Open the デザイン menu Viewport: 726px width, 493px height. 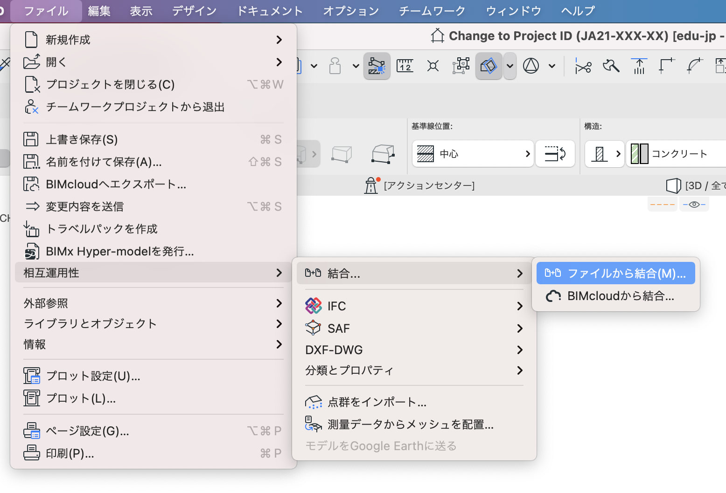coord(195,11)
